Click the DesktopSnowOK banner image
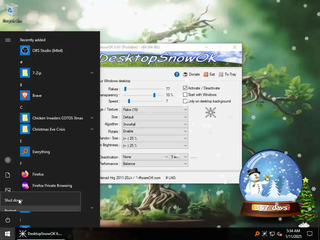The width and height of the screenshot is (320, 240). [171, 59]
